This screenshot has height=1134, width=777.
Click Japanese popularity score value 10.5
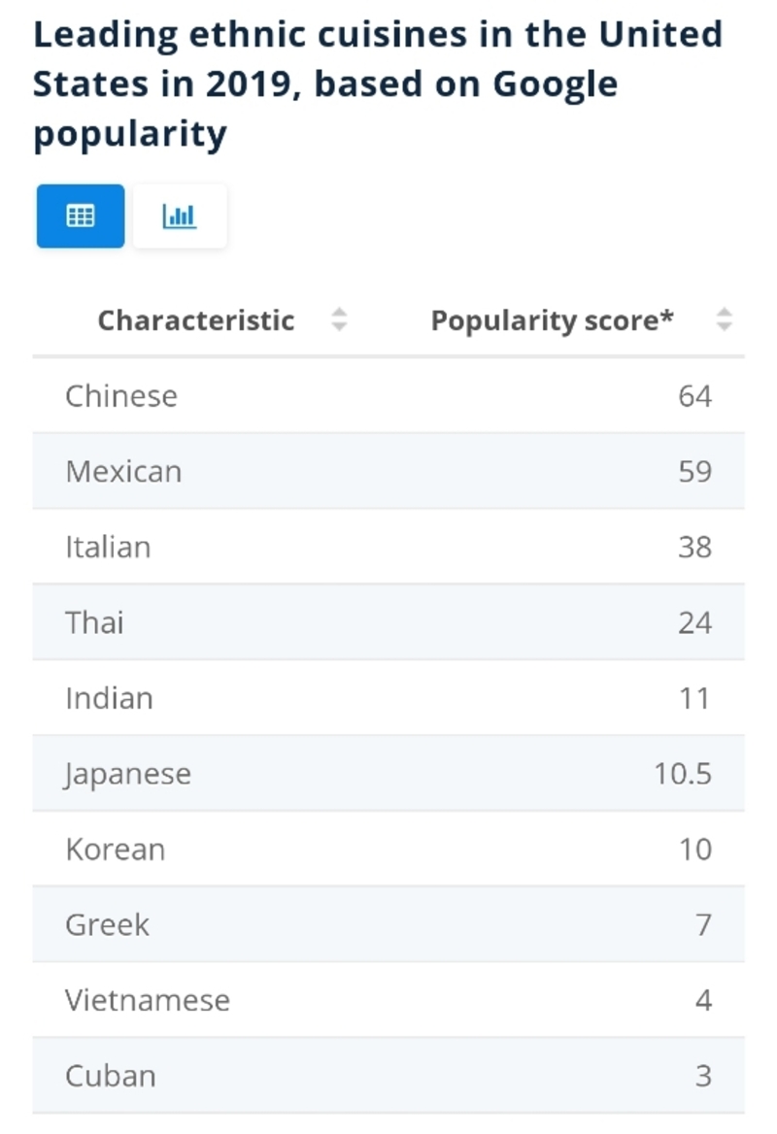coord(683,774)
